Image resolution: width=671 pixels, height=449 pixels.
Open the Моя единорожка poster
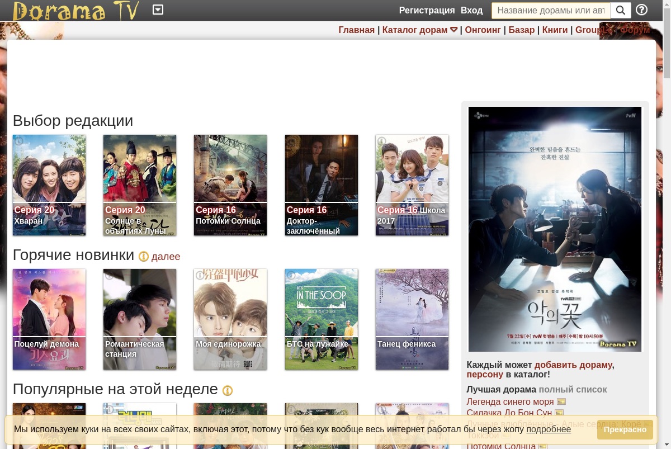coord(230,319)
